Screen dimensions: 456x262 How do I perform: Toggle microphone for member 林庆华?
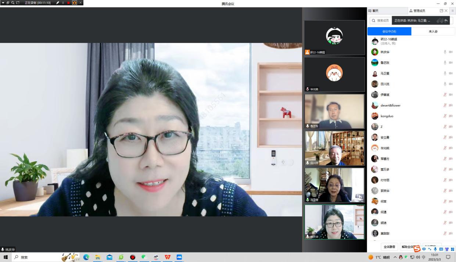pyautogui.click(x=445, y=52)
